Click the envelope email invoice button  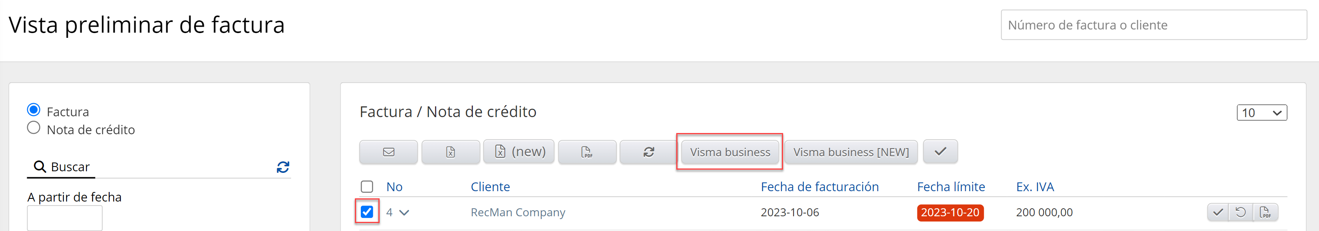[x=389, y=152]
